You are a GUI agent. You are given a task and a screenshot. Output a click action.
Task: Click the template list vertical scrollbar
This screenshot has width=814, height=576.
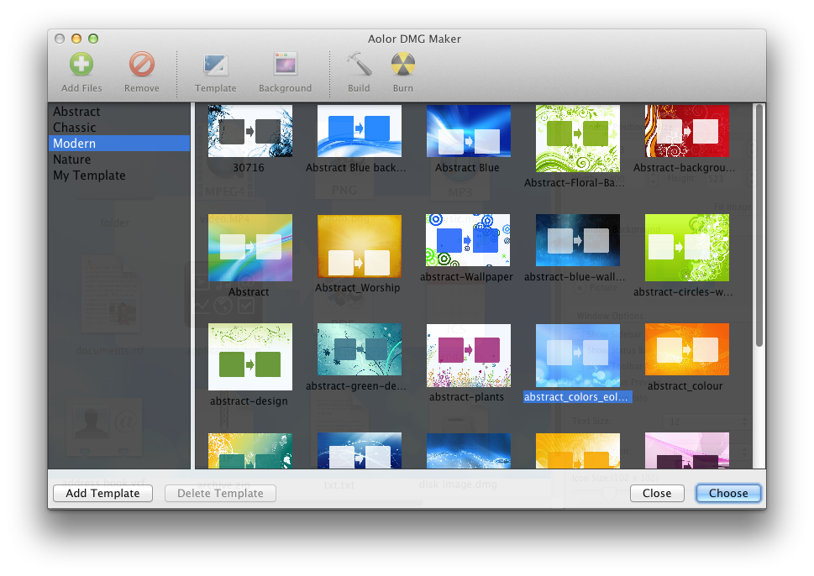pyautogui.click(x=759, y=227)
